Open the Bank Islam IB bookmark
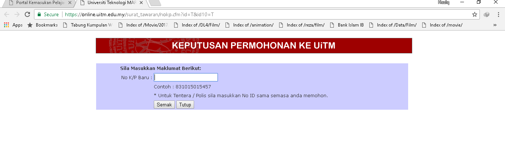This screenshot has height=155, width=505. pos(347,25)
